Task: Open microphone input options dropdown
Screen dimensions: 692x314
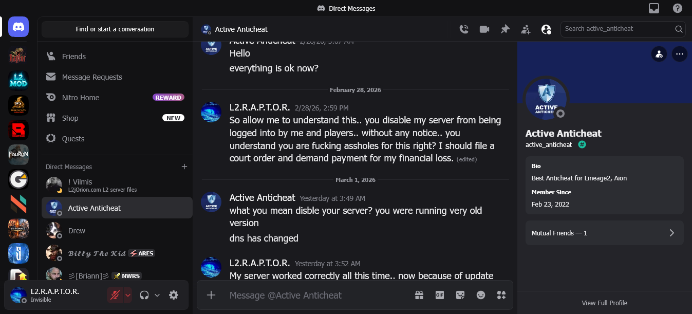Action: tap(128, 295)
